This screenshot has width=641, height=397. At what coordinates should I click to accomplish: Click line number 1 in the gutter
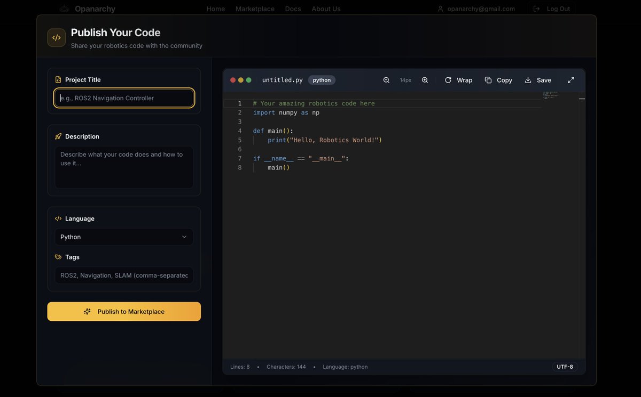[x=240, y=103]
